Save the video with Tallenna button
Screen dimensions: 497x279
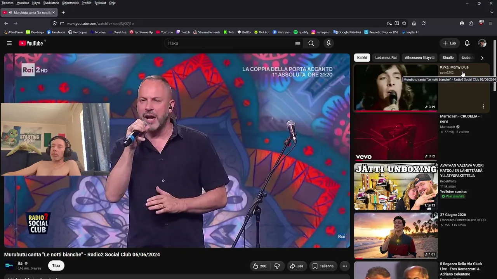[323, 266]
